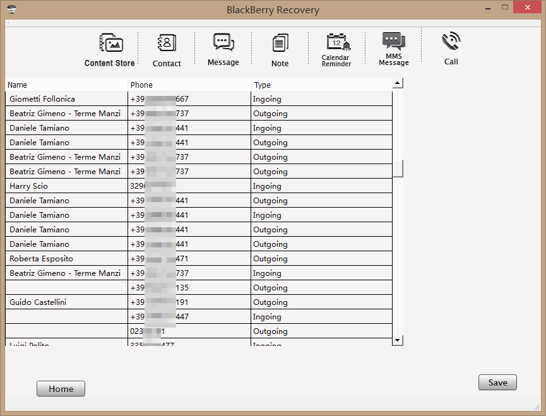This screenshot has height=416, width=546.
Task: Open the Contact section icon
Action: (167, 43)
